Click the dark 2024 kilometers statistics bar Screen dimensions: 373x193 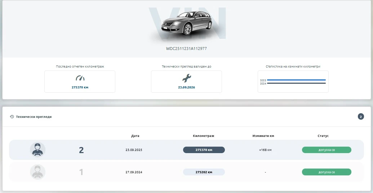[296, 83]
